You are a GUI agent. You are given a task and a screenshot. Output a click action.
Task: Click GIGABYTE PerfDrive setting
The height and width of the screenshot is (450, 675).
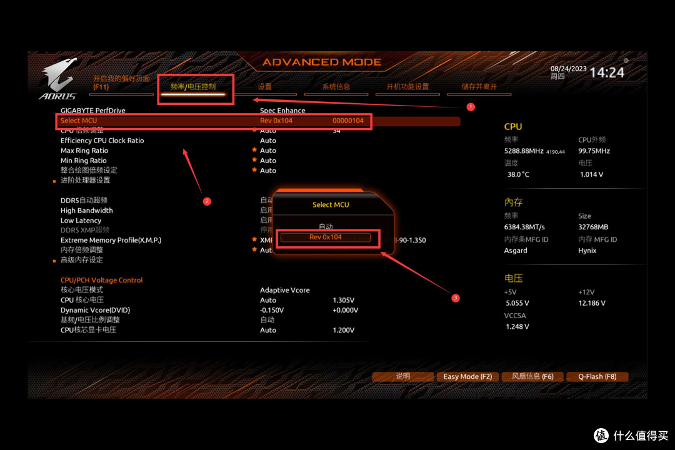[93, 111]
